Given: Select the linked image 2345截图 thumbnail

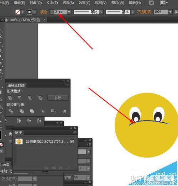Looking at the screenshot, I should [19, 142].
